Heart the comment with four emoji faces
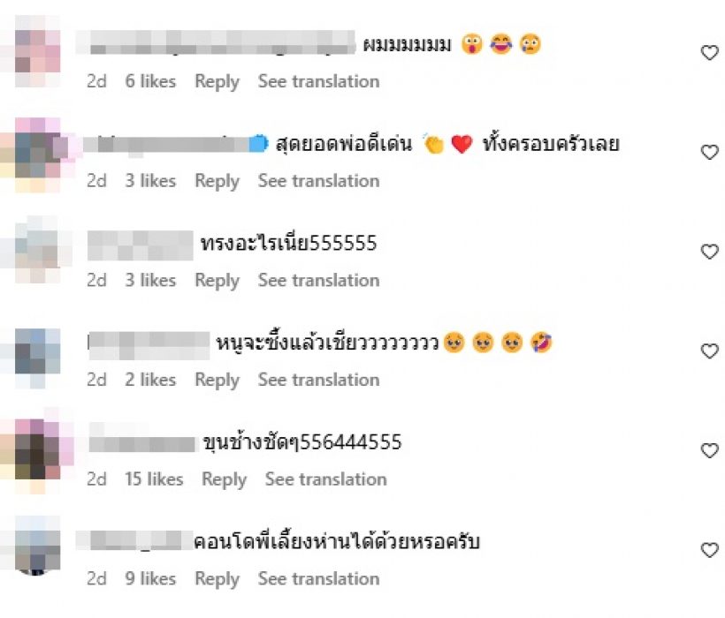Screen dimensions: 725x618 tap(709, 350)
